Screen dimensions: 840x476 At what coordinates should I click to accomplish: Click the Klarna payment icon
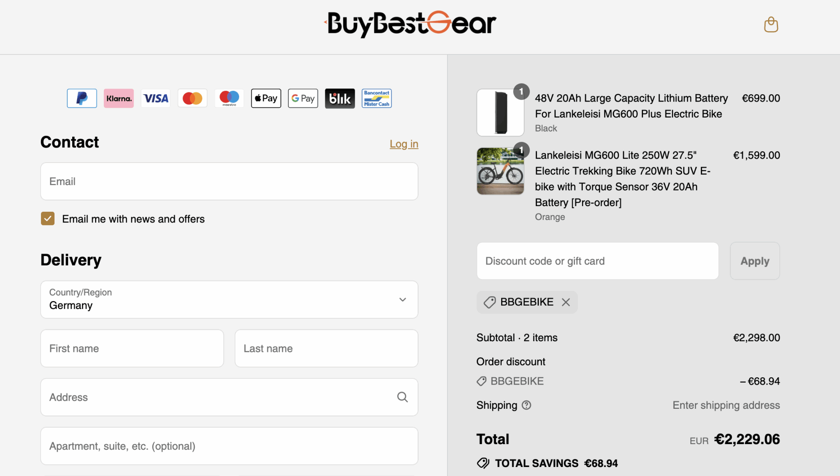pyautogui.click(x=119, y=98)
